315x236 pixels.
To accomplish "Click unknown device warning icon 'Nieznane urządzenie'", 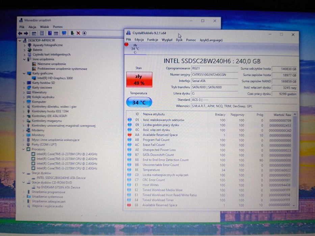I will pos(34,64).
